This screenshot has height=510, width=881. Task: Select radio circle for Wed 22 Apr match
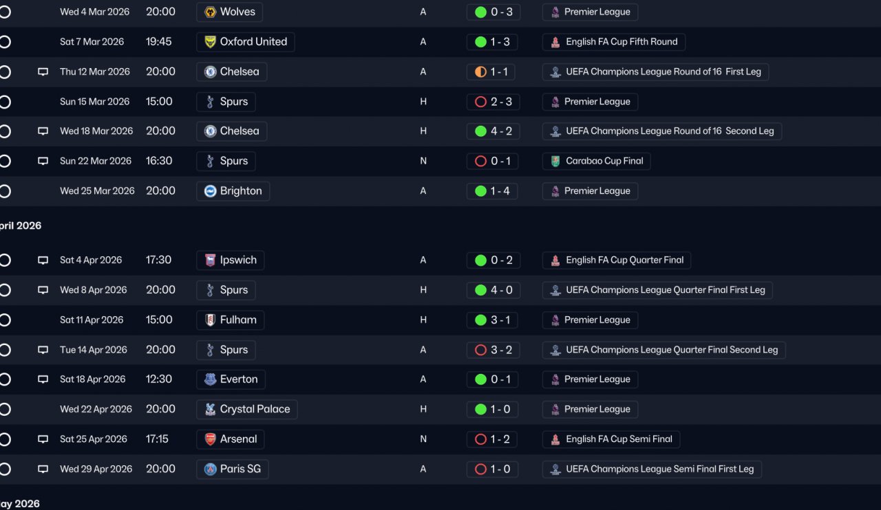point(5,409)
